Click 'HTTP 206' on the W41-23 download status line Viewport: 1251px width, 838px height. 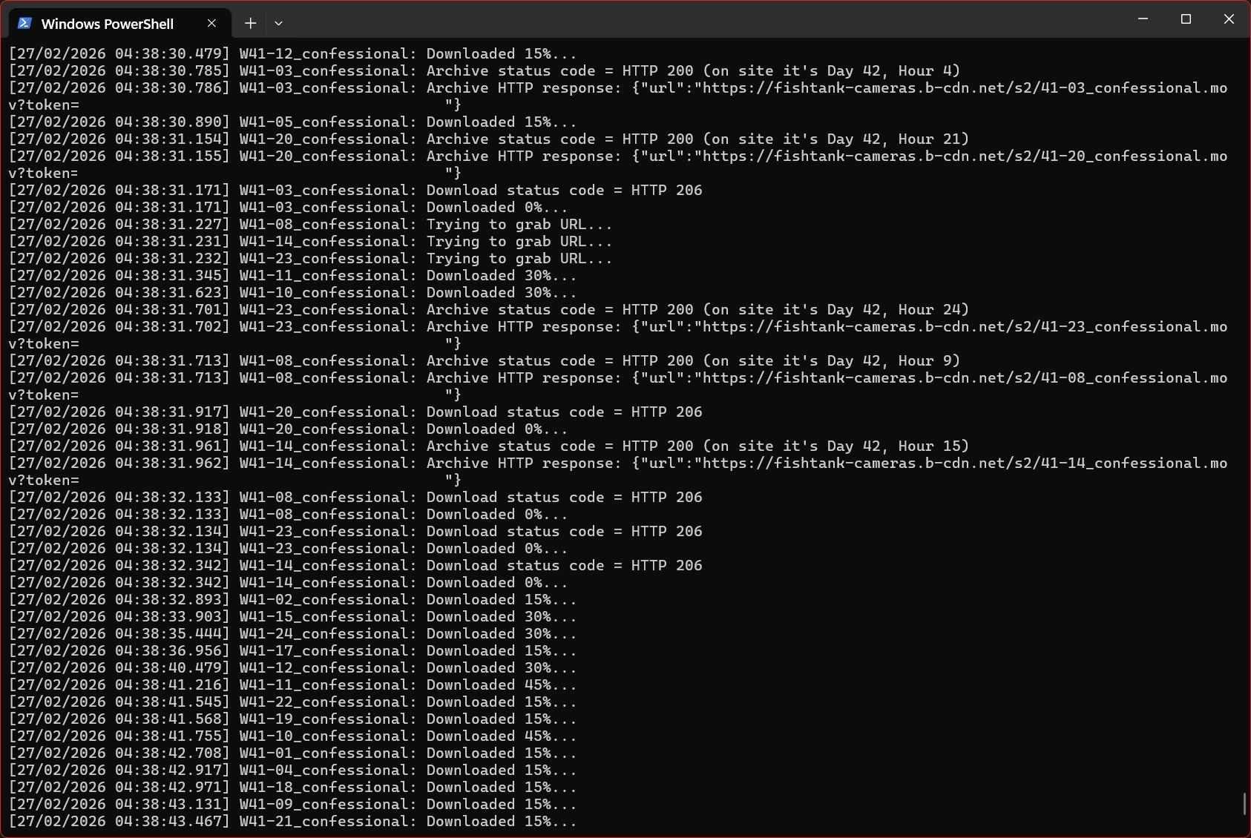(666, 532)
